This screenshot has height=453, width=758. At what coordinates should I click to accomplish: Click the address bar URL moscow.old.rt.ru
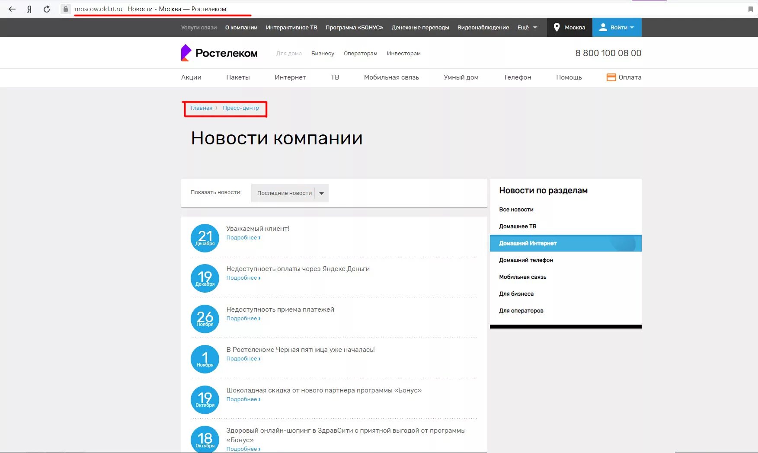pos(99,9)
